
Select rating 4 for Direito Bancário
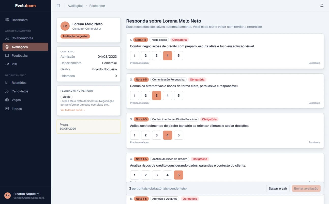click(x=168, y=135)
